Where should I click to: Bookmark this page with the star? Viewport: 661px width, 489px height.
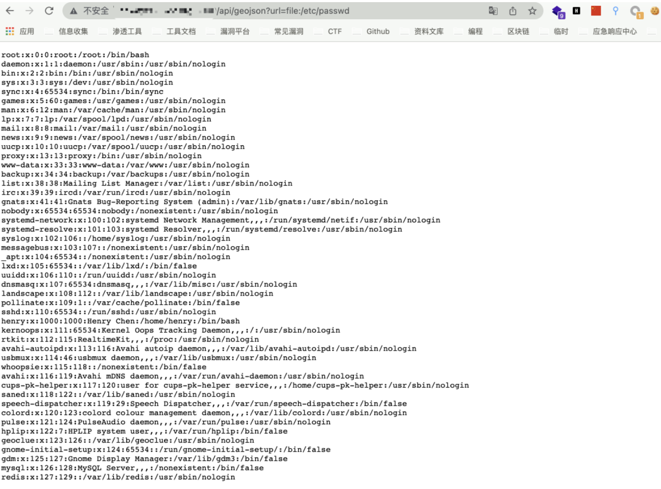[532, 11]
